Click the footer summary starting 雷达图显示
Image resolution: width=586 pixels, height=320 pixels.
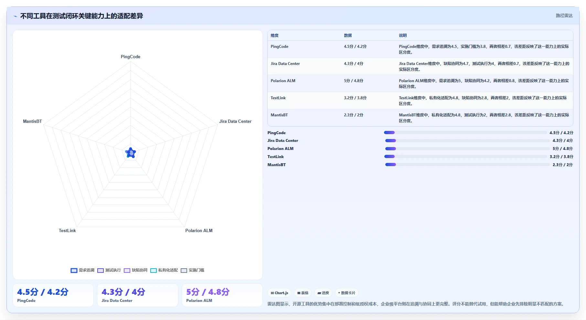click(x=416, y=304)
